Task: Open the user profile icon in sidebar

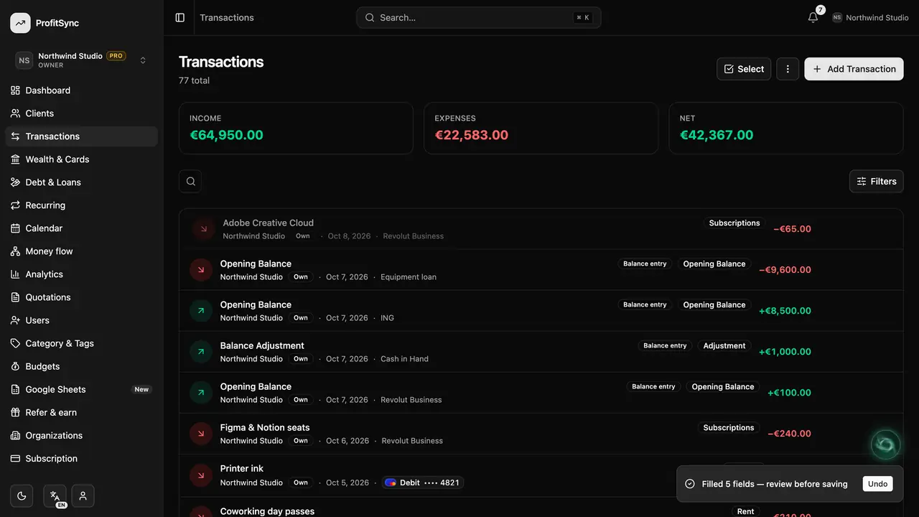Action: coord(83,495)
